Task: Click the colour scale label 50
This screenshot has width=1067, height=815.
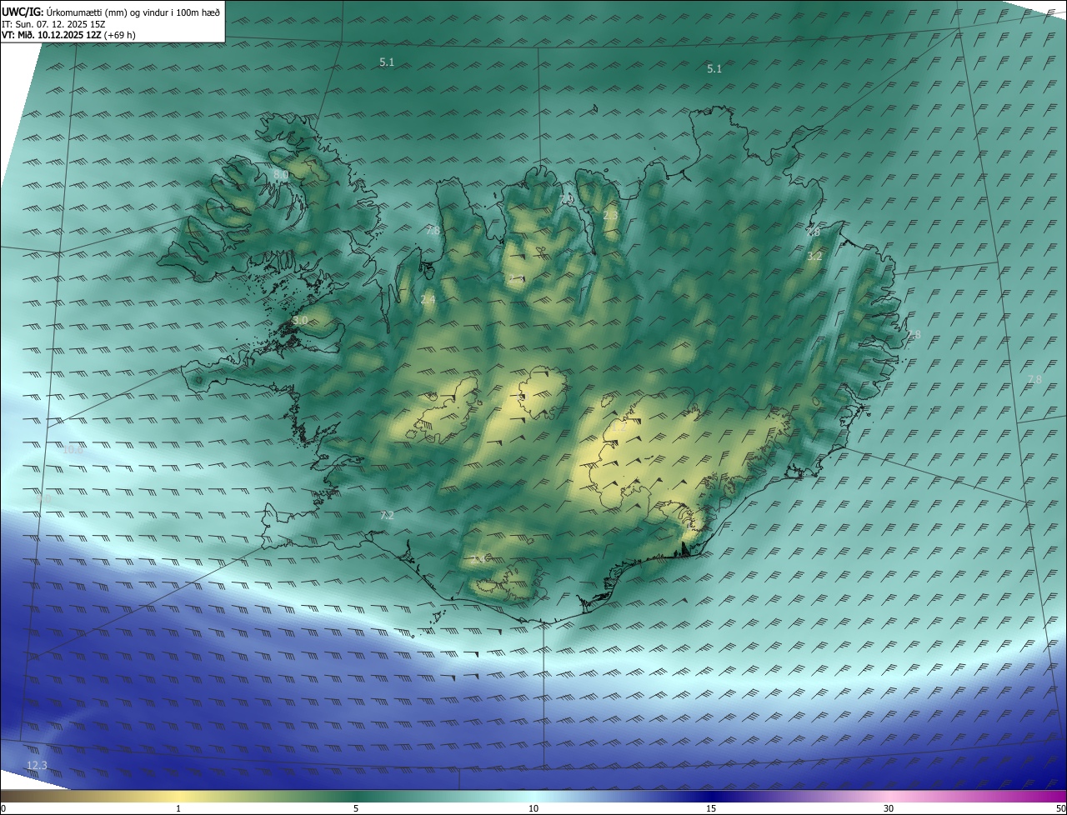Action: pyautogui.click(x=1060, y=808)
